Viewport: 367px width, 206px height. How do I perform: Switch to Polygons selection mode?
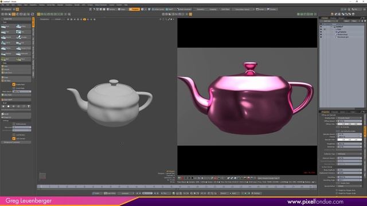[x=134, y=9]
